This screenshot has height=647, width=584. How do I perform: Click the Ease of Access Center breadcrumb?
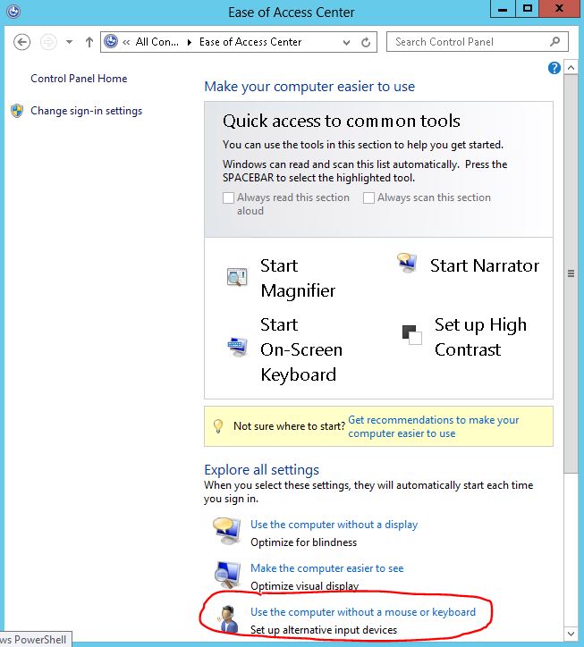(250, 42)
